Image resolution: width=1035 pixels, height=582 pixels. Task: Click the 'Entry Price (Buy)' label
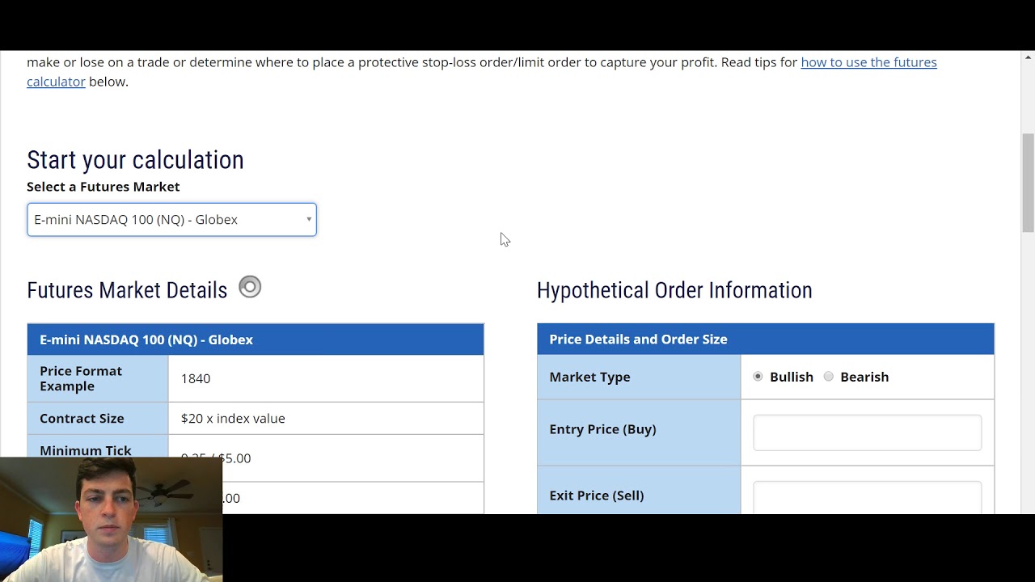click(602, 429)
